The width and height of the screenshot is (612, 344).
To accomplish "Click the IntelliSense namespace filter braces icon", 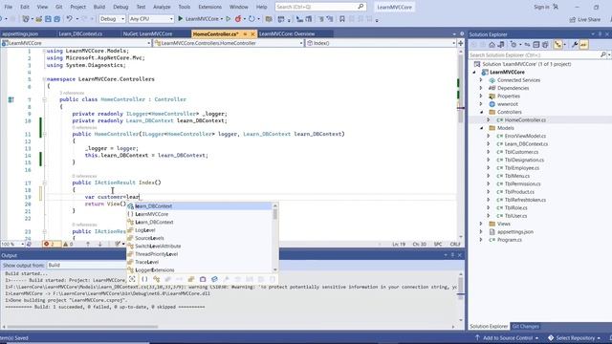I will point(144,279).
